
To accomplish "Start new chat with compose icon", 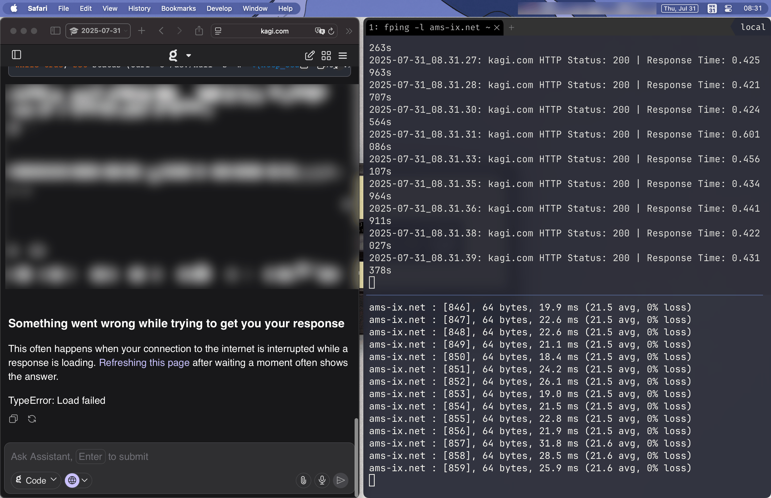I will click(x=310, y=55).
